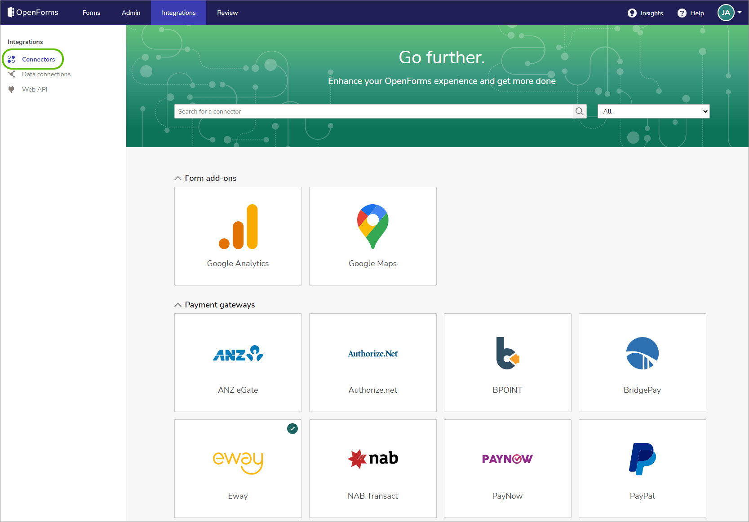Click the Payment gateways heading text

(x=220, y=305)
